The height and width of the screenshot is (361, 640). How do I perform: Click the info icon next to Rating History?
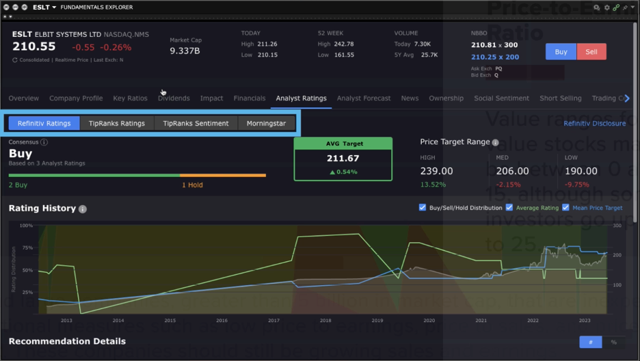point(83,209)
